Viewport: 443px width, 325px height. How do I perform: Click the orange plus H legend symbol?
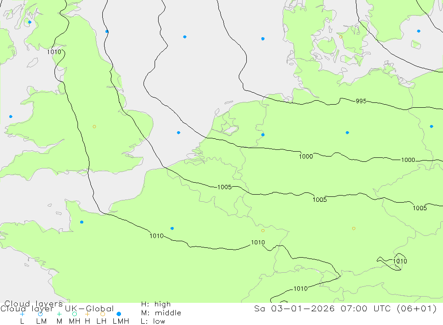tap(87, 314)
